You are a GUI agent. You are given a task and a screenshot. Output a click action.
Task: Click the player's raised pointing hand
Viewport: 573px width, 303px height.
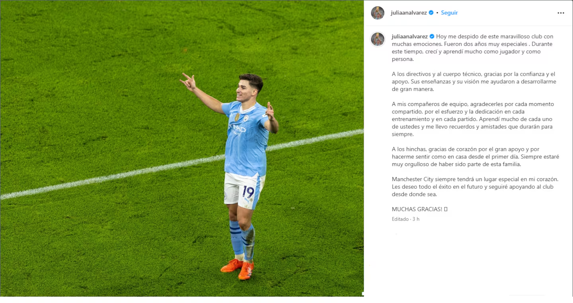188,82
